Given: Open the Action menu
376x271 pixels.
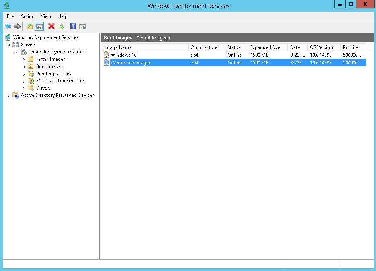Looking at the screenshot, I should point(27,16).
